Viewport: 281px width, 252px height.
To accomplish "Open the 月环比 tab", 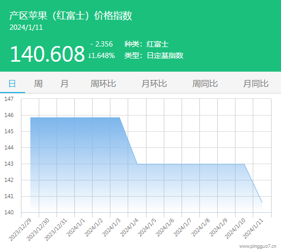I will [154, 84].
